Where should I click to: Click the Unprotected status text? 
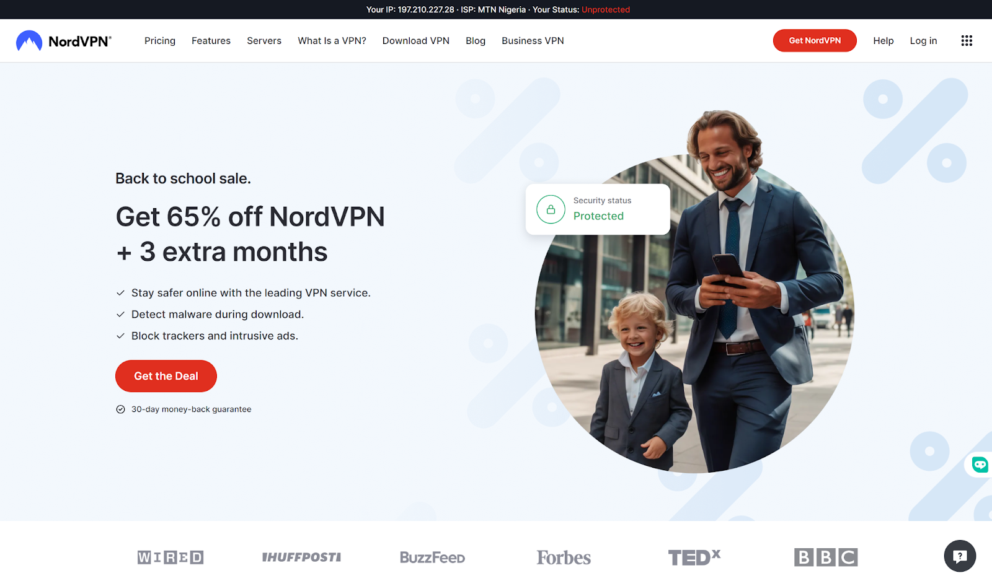pyautogui.click(x=606, y=9)
